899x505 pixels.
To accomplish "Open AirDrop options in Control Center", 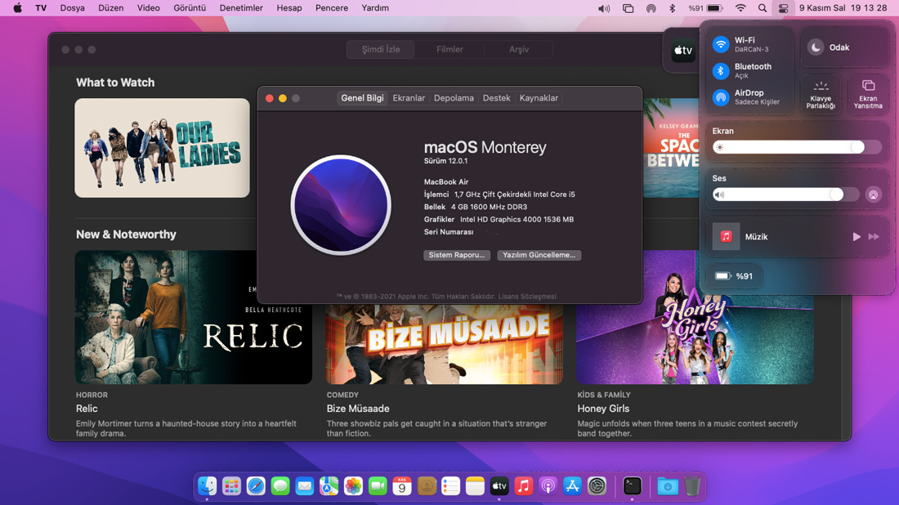I will 721,97.
